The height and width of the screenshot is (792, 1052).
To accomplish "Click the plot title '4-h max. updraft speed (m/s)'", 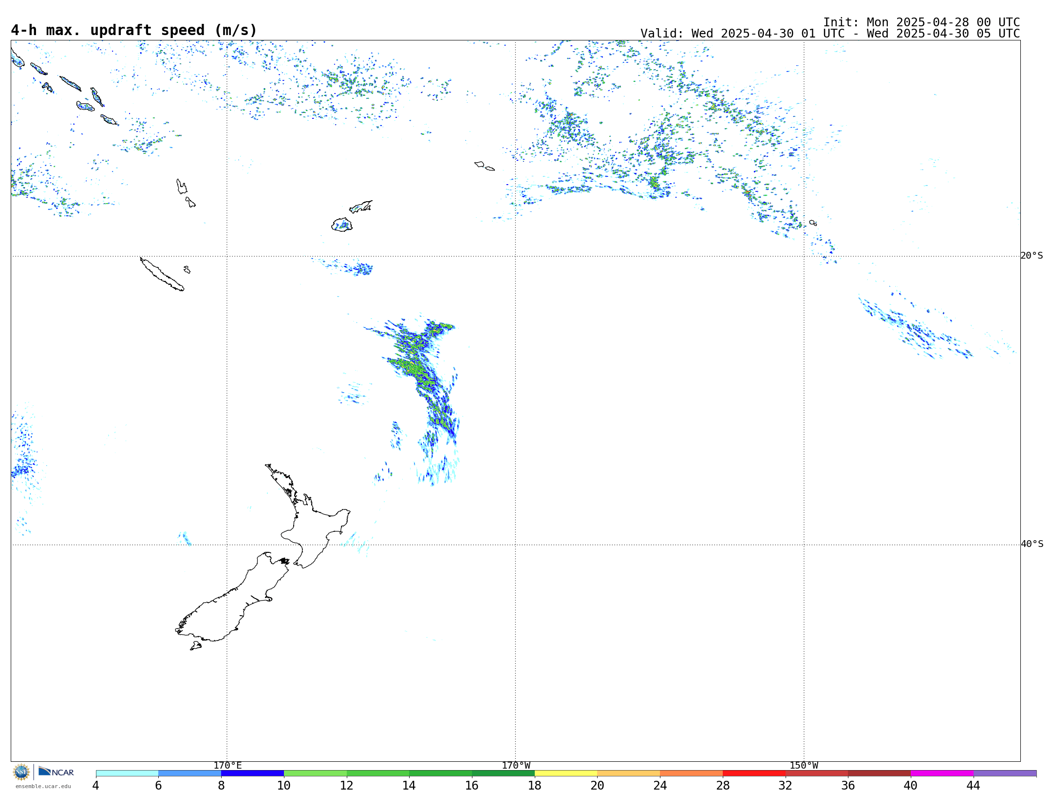I will [134, 30].
